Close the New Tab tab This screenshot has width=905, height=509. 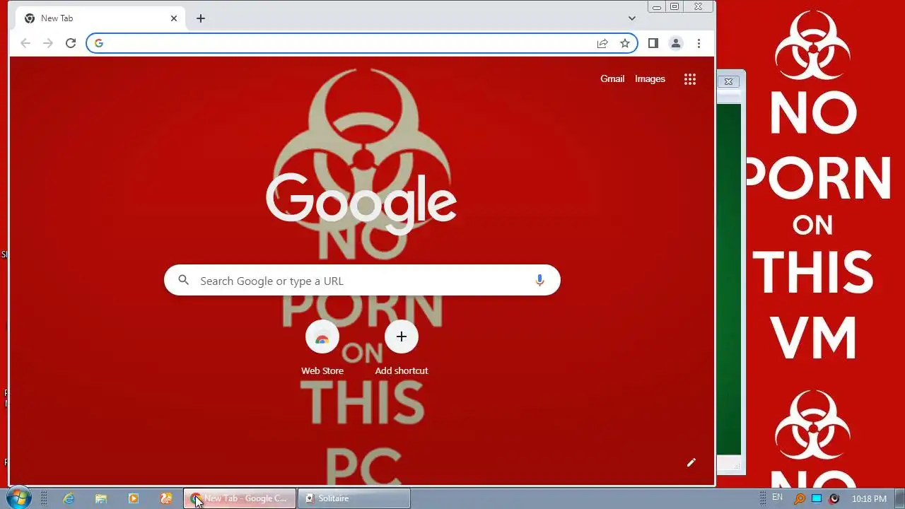click(174, 18)
